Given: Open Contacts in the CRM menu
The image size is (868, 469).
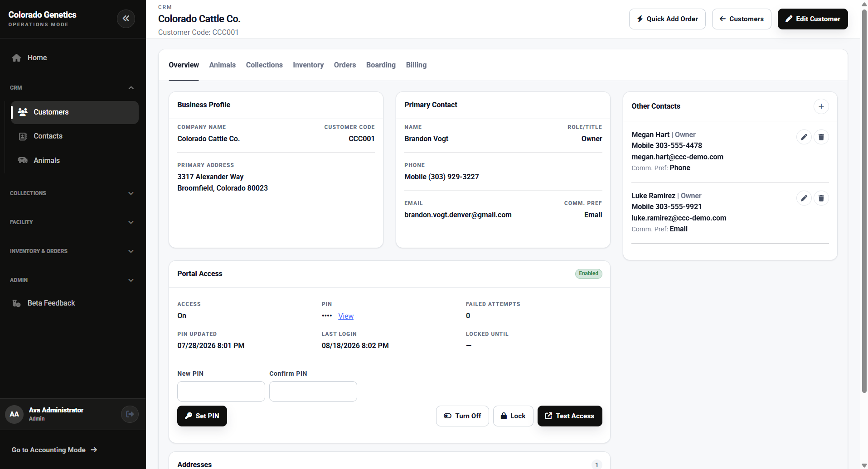Looking at the screenshot, I should point(75,136).
